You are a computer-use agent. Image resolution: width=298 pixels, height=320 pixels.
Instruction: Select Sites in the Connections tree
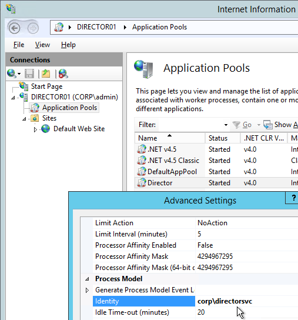pyautogui.click(x=49, y=118)
